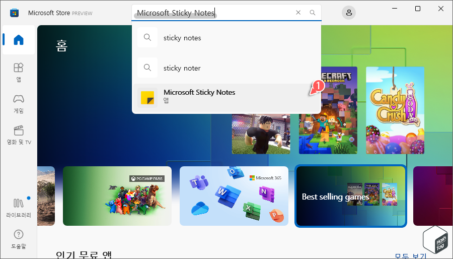Open the Minecraft game tile

(x=328, y=110)
